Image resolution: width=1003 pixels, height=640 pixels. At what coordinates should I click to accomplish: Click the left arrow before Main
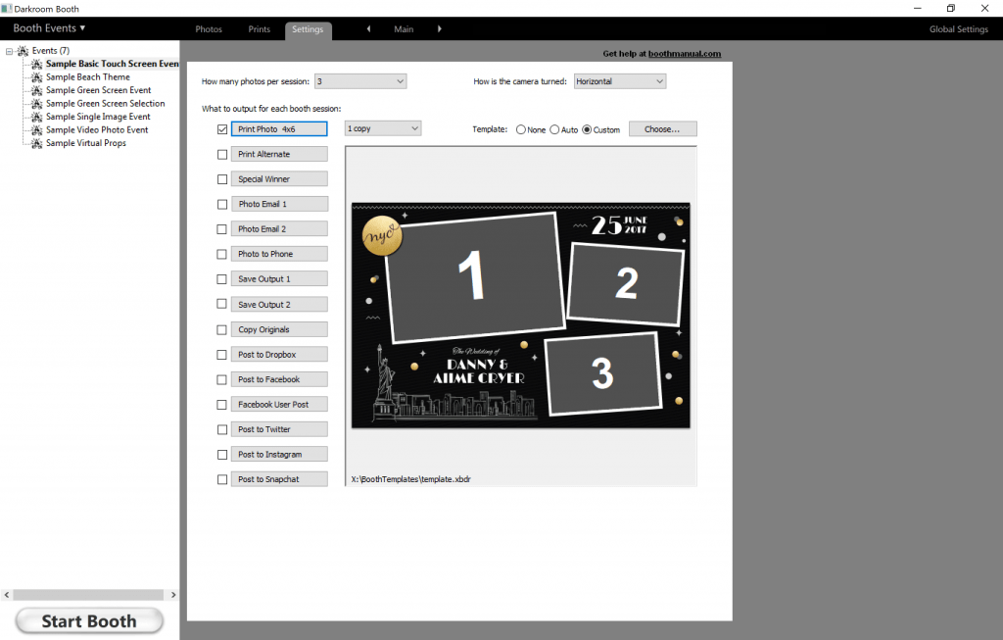pyautogui.click(x=368, y=28)
